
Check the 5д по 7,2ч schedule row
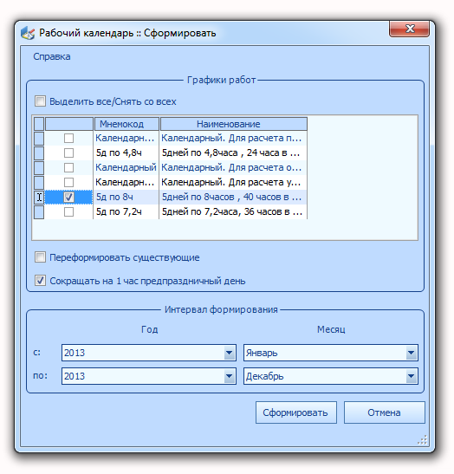[x=69, y=212]
